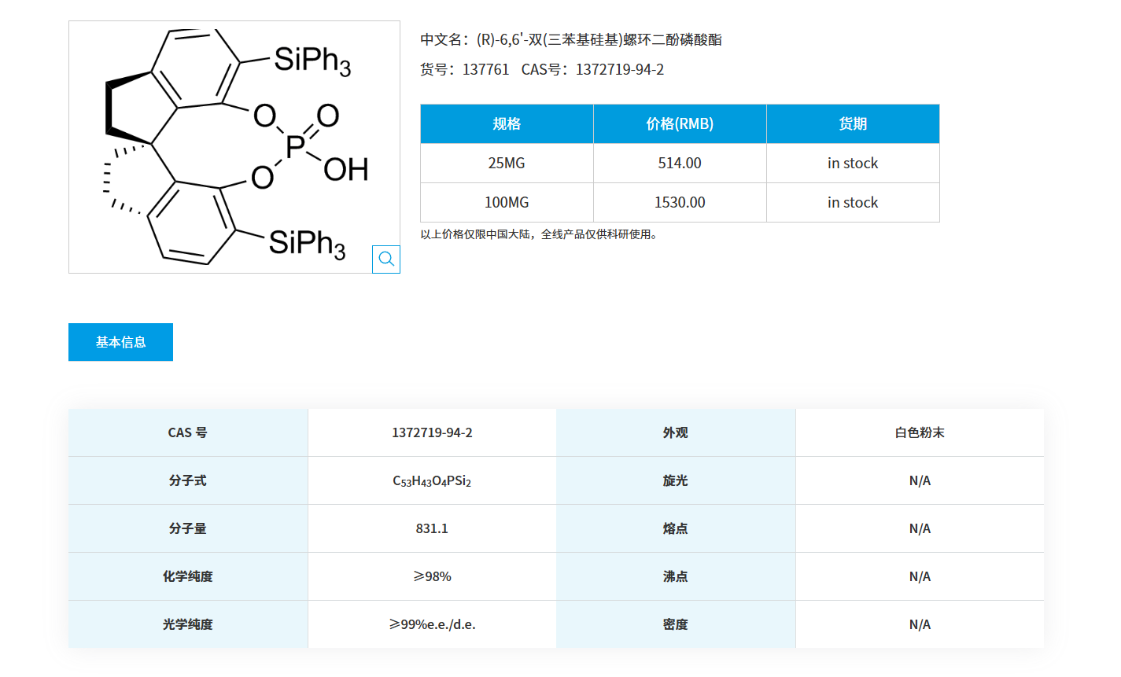Click the 1530.00 price cell

coord(679,202)
